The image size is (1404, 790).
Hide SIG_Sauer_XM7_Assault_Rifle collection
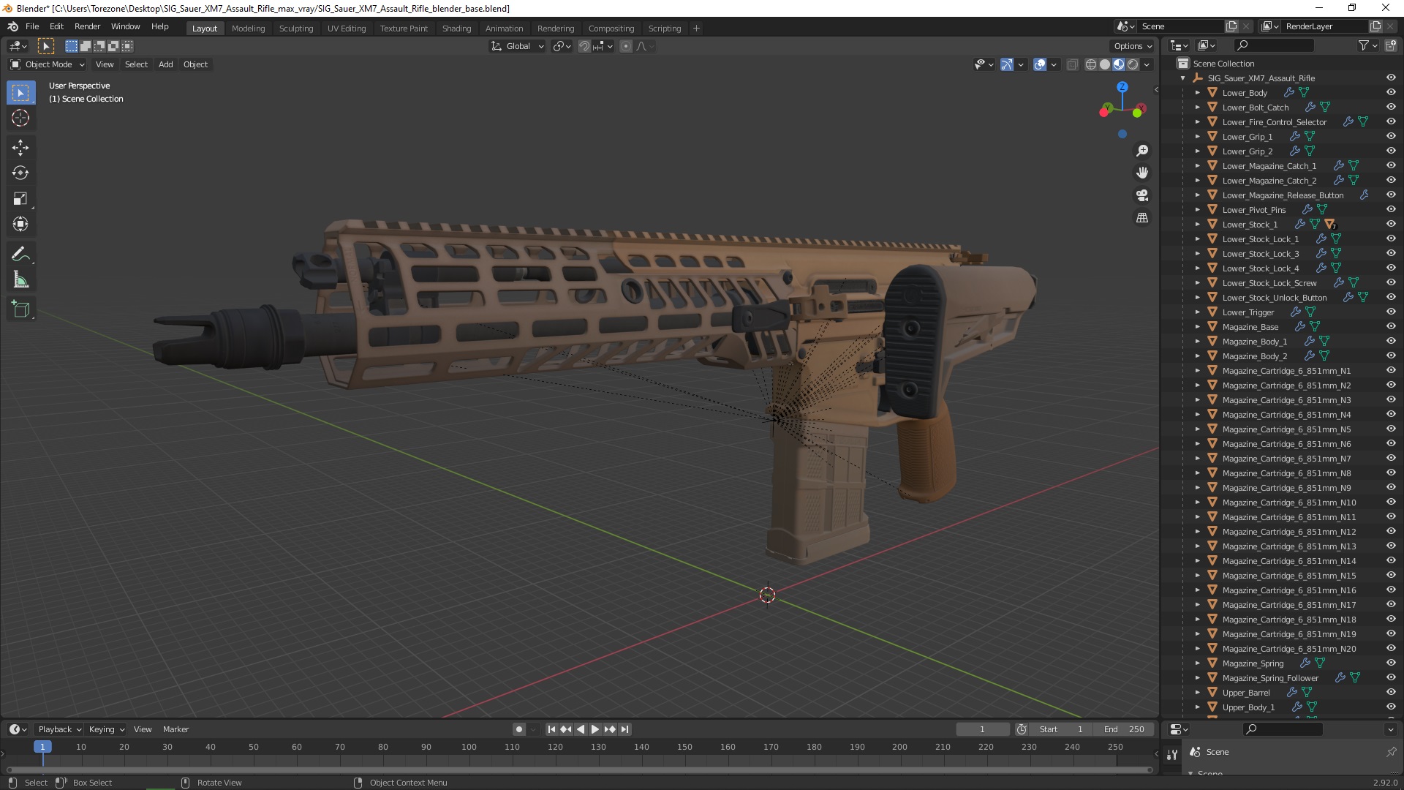[1391, 78]
